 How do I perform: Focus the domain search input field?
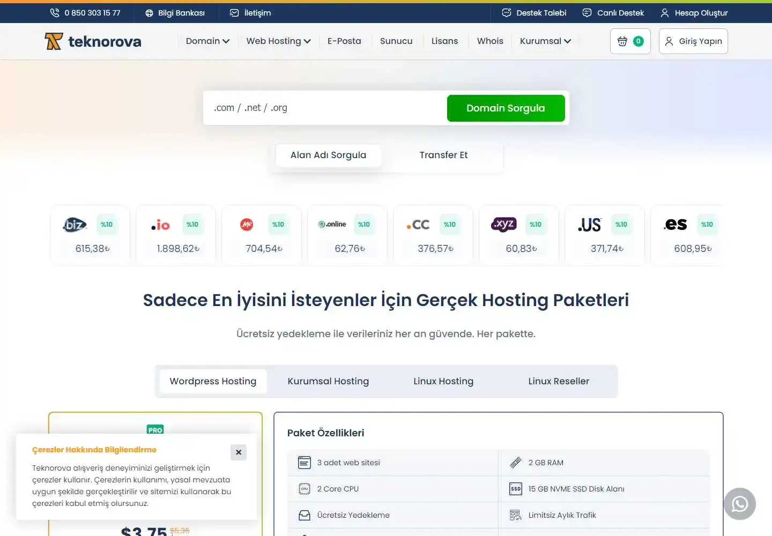325,108
